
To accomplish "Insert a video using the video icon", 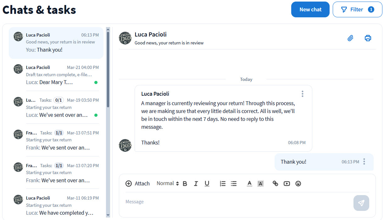I will (287, 183).
